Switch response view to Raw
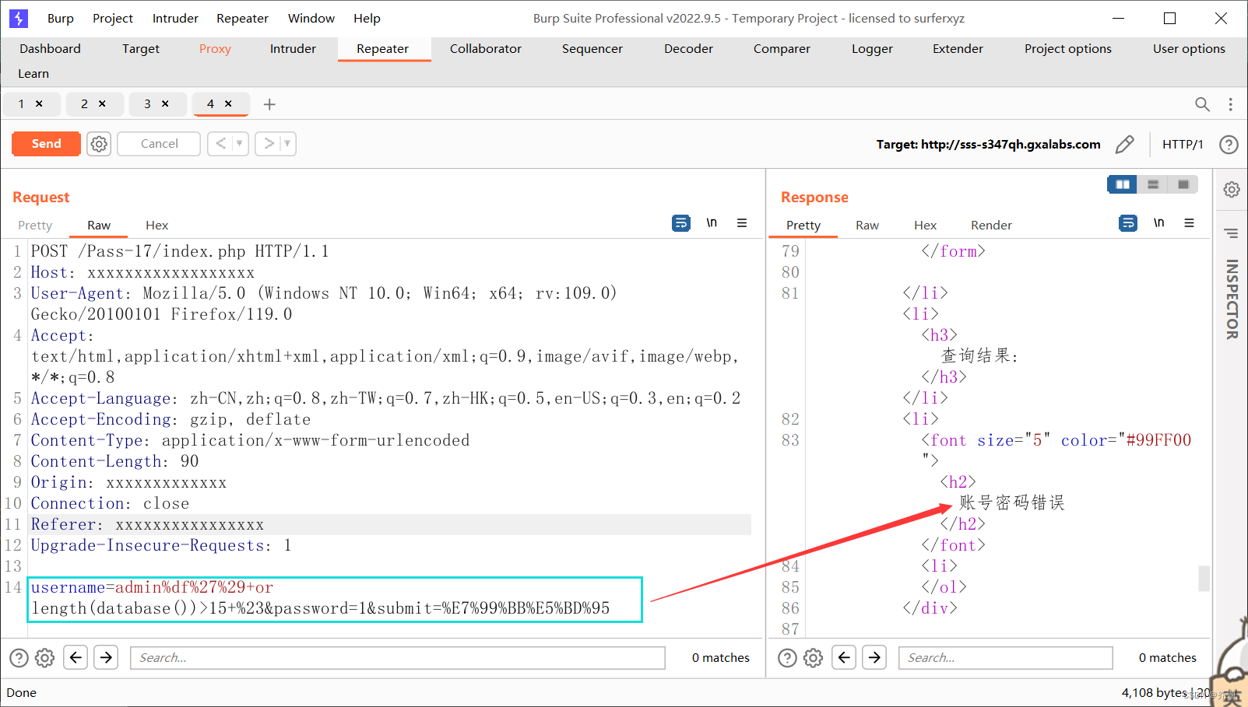This screenshot has height=707, width=1248. (867, 225)
